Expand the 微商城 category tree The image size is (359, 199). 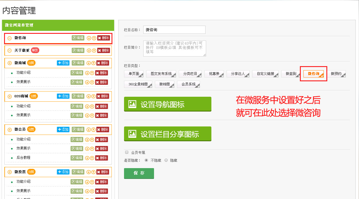pyautogui.click(x=10, y=63)
